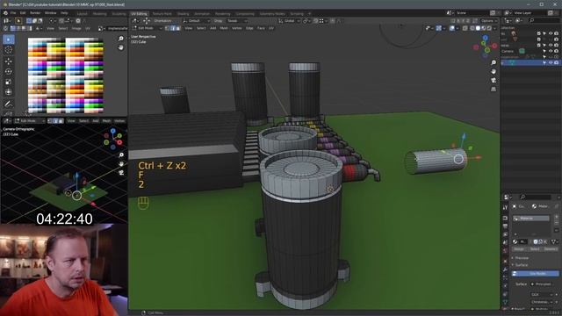Select the Select Box tool in UV editor
The height and width of the screenshot is (316, 562).
pyautogui.click(x=9, y=39)
